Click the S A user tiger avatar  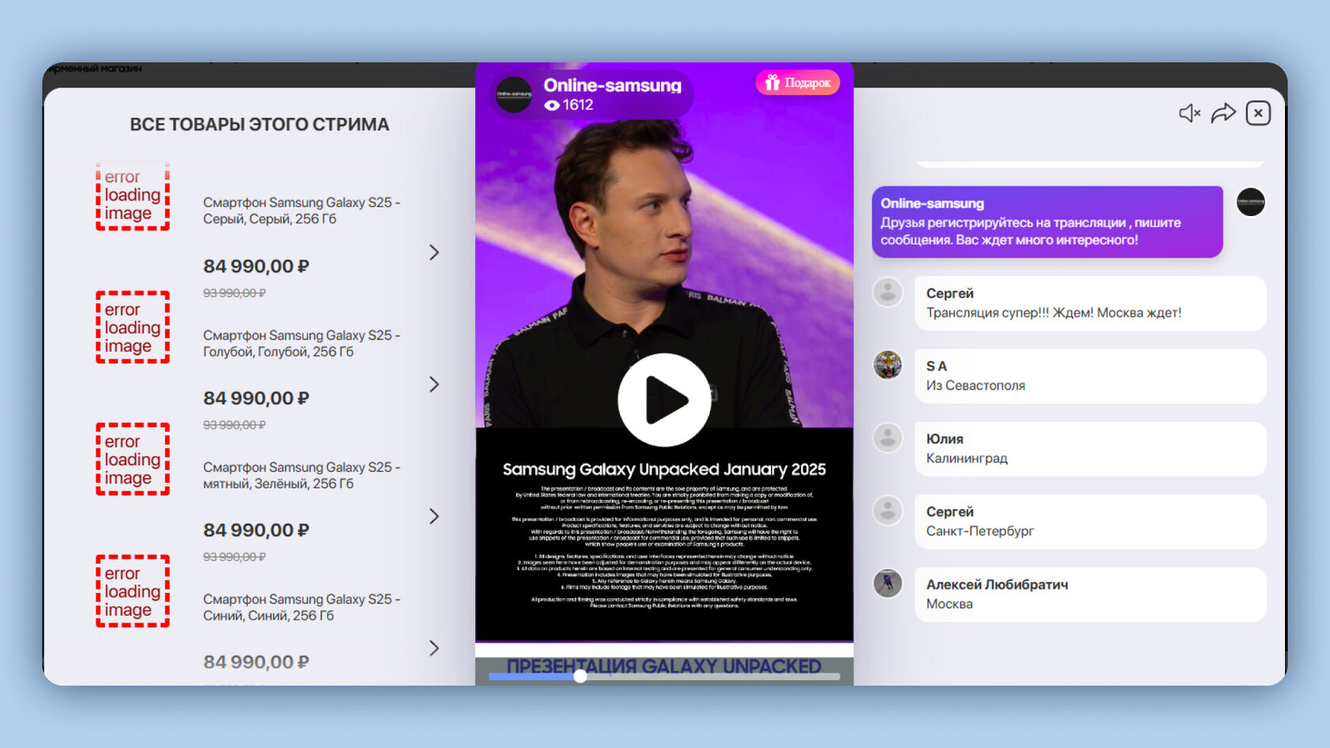(x=887, y=365)
